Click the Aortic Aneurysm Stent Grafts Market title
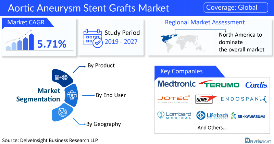This screenshot has width=274, height=144. pyautogui.click(x=89, y=8)
